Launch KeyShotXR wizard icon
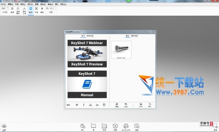This screenshot has width=219, height=132. pyautogui.click(x=126, y=127)
